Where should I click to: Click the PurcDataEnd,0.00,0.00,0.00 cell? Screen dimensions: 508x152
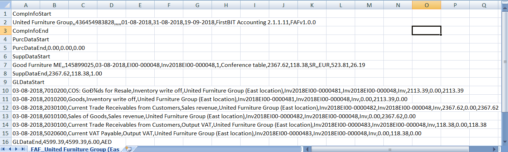(49, 48)
